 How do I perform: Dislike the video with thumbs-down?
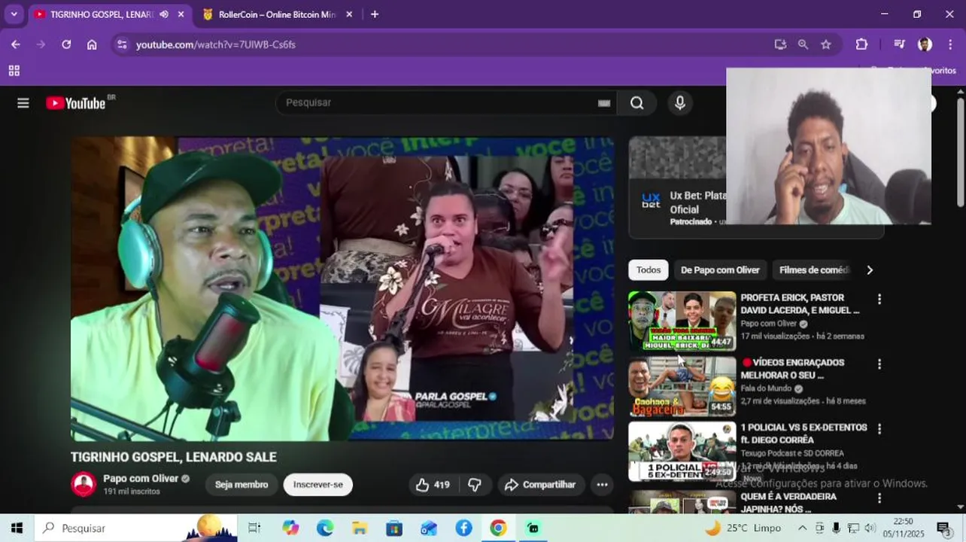tap(475, 485)
